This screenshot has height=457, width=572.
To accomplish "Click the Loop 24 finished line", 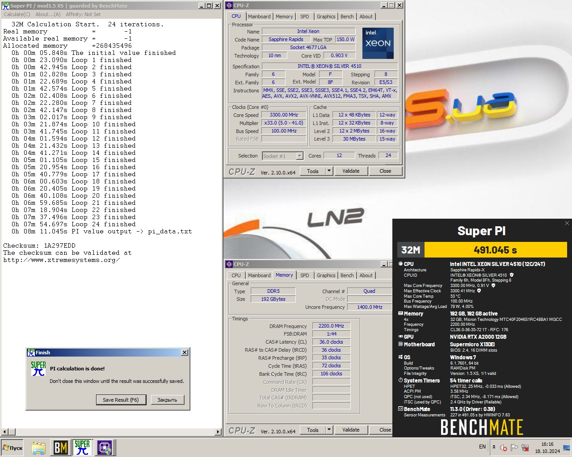I will point(74,224).
